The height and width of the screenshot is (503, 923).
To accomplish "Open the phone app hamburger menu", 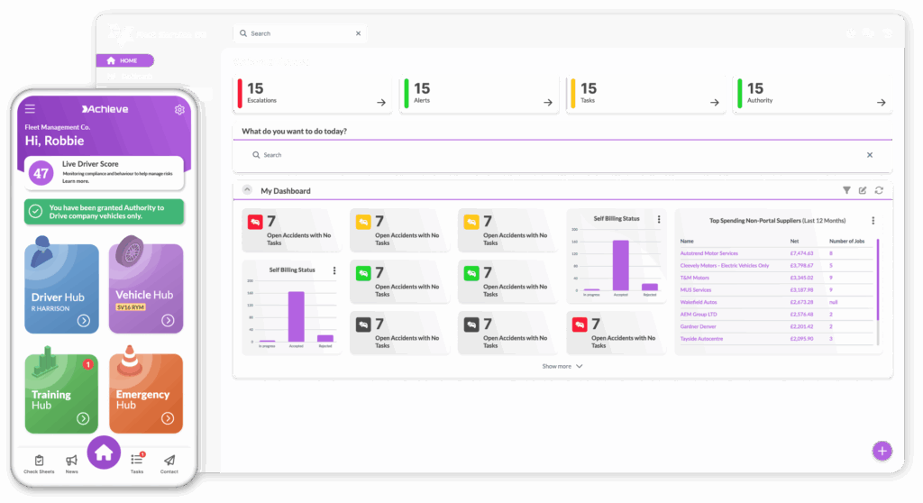I will point(30,109).
